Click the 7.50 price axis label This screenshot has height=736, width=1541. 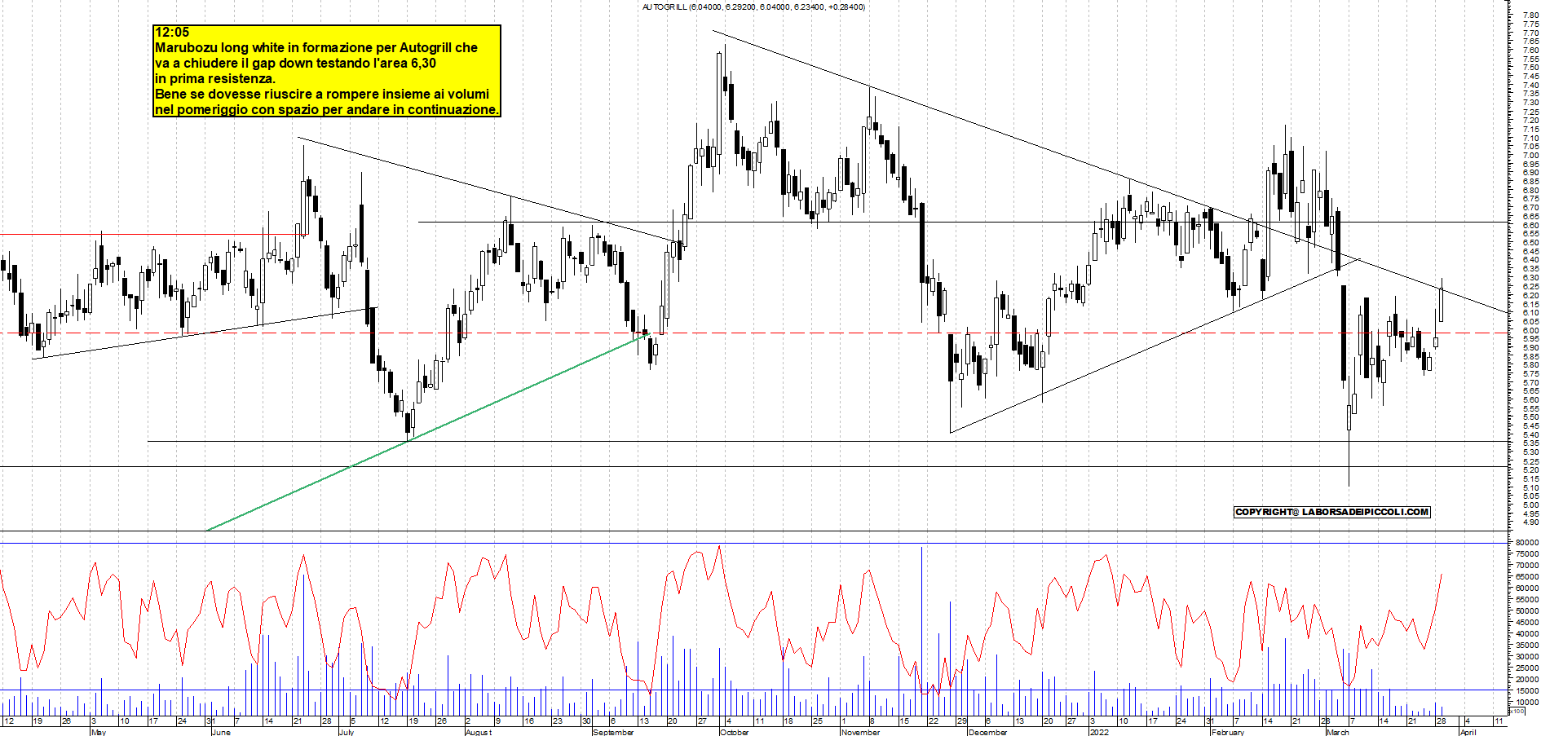coord(1530,68)
